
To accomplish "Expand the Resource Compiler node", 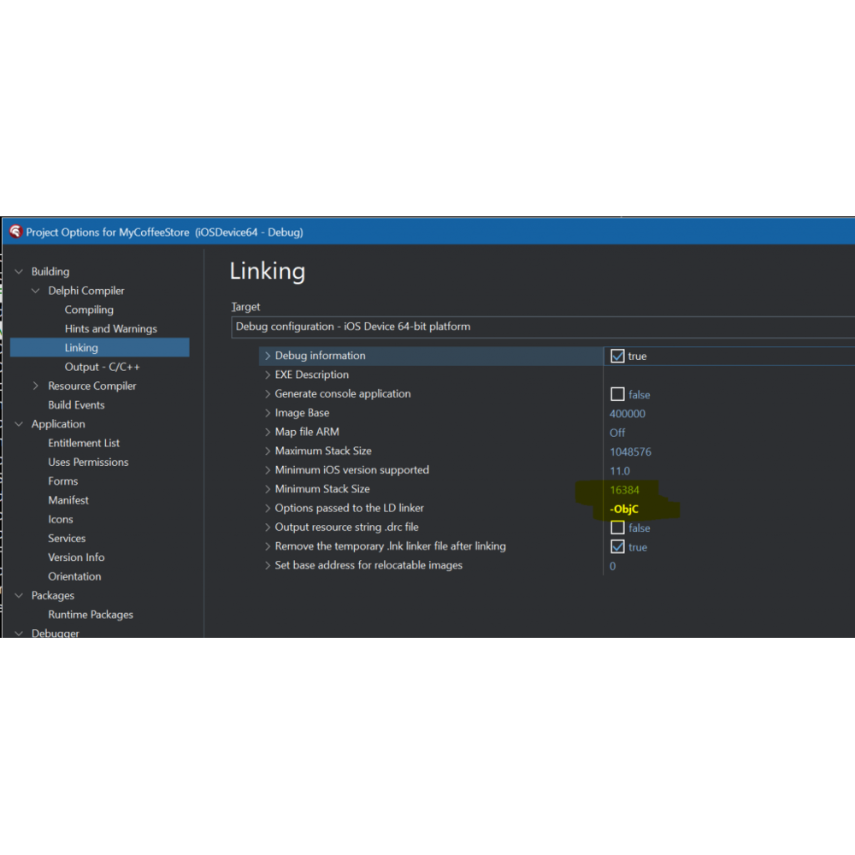I will click(x=36, y=386).
